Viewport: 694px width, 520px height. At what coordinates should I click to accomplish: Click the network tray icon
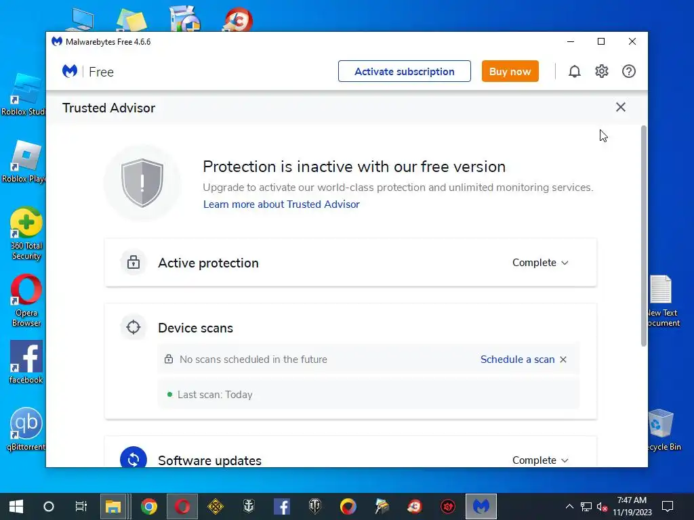click(x=586, y=506)
